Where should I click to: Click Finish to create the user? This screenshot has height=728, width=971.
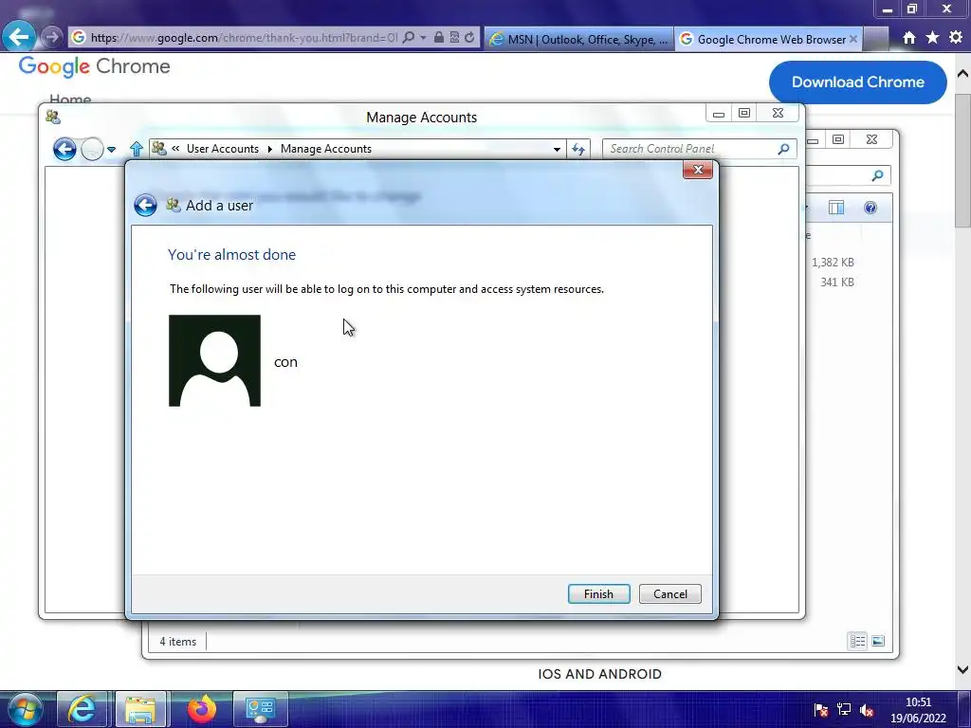[x=598, y=593]
